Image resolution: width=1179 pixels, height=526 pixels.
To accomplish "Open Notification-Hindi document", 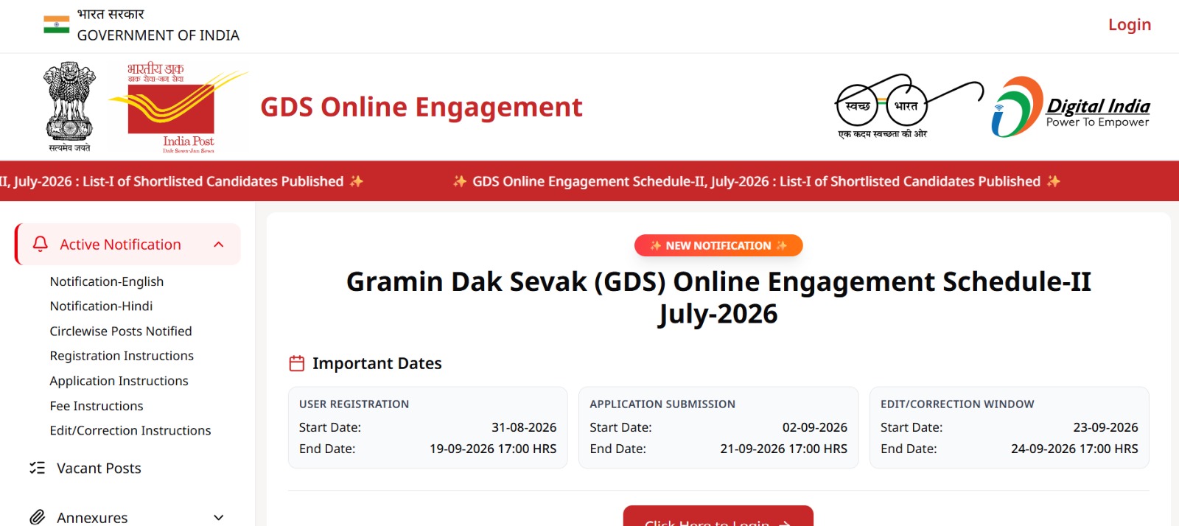I will 102,306.
